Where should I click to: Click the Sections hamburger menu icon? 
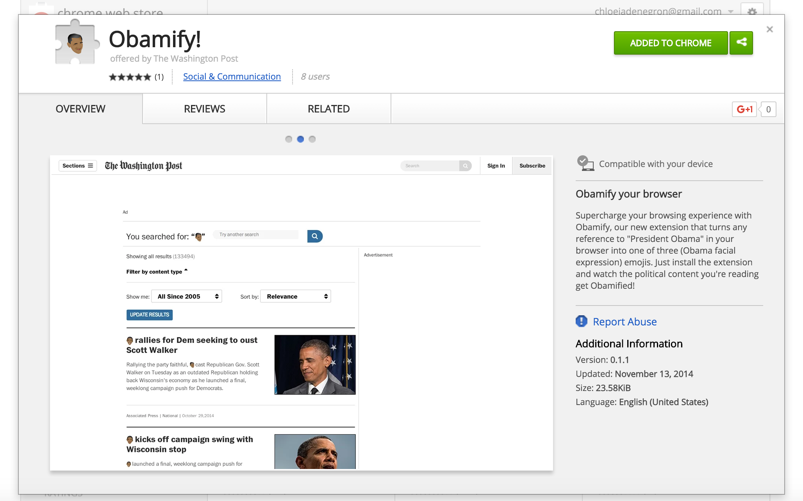point(90,165)
